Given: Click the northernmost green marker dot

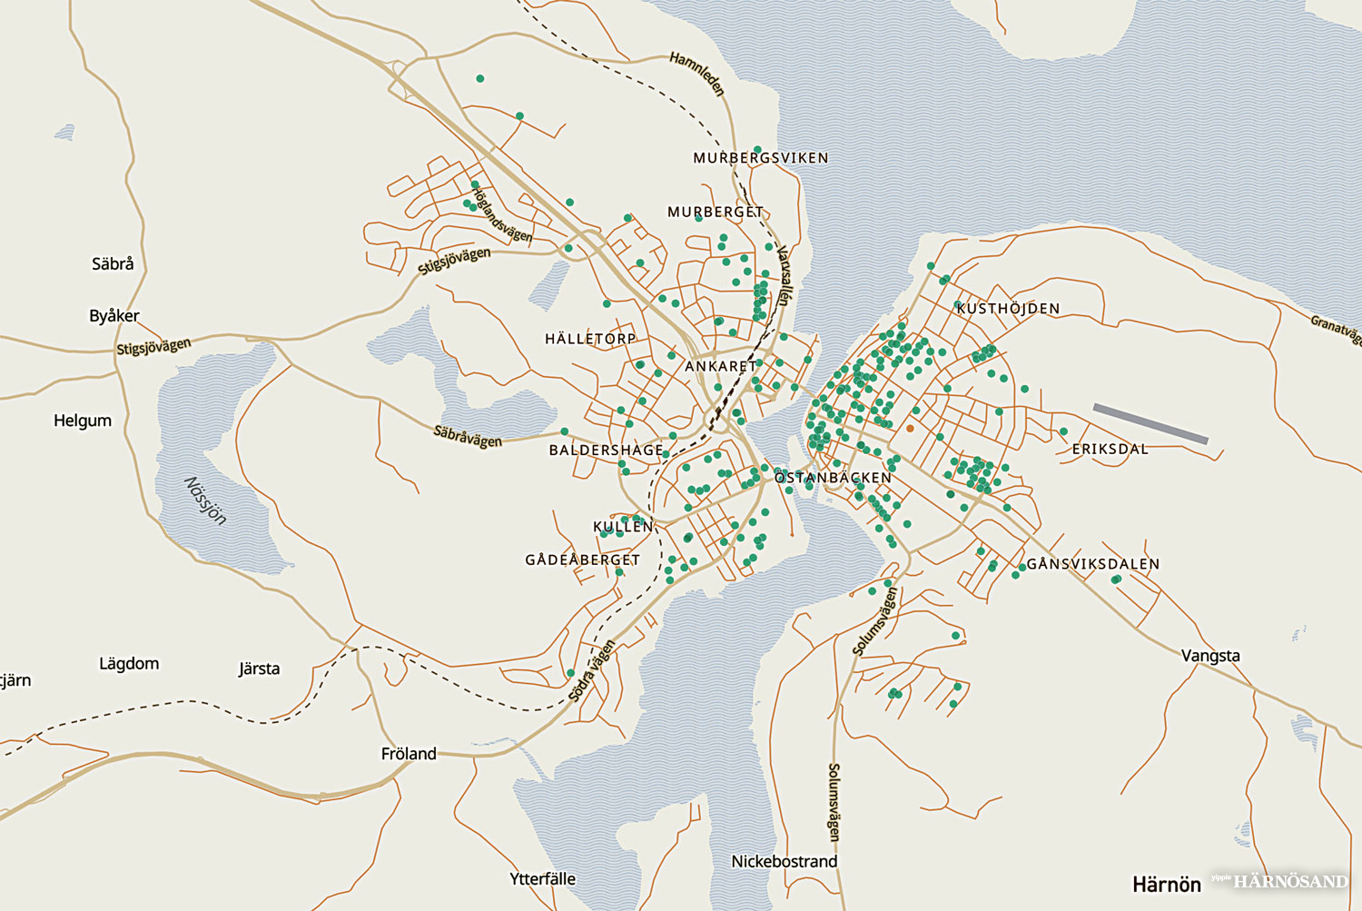Looking at the screenshot, I should [x=480, y=79].
